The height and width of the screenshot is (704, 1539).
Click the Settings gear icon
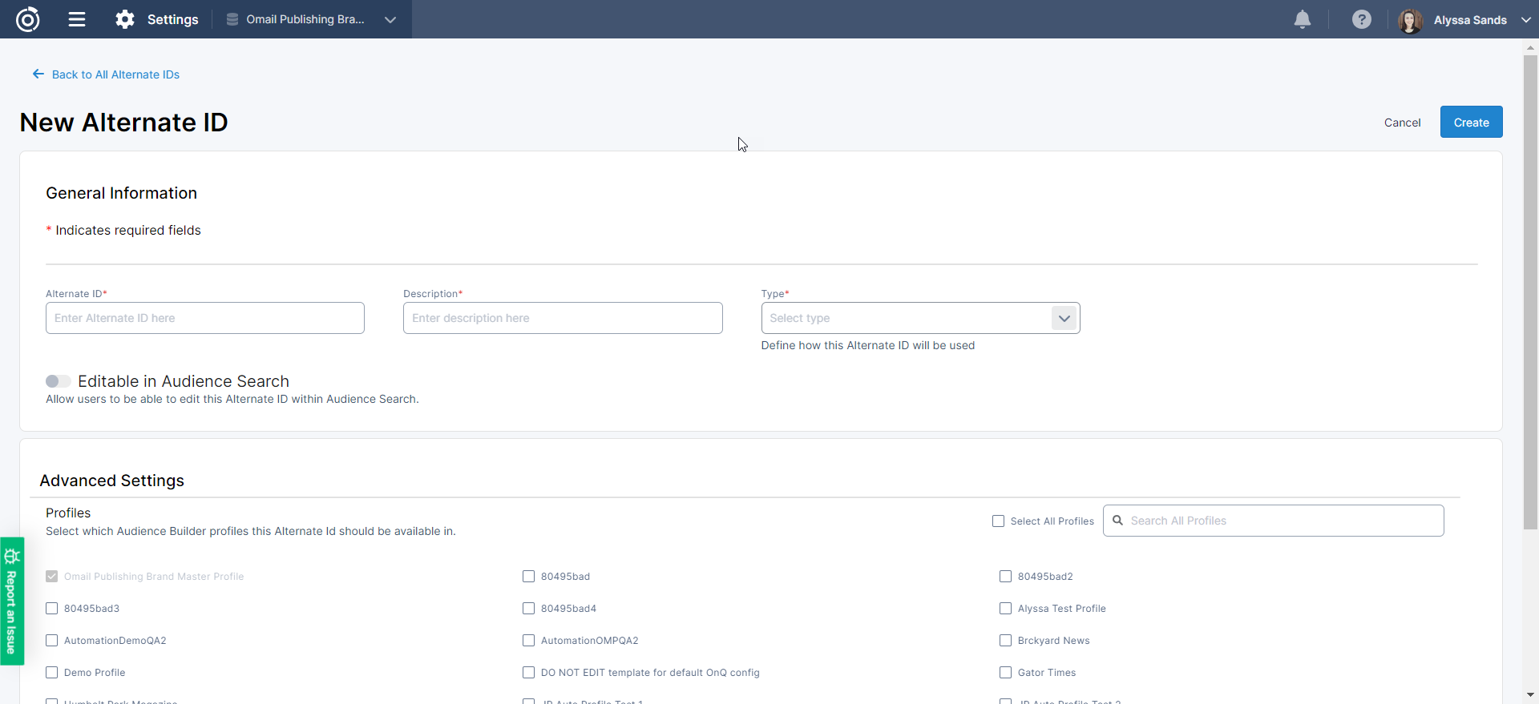click(x=125, y=19)
